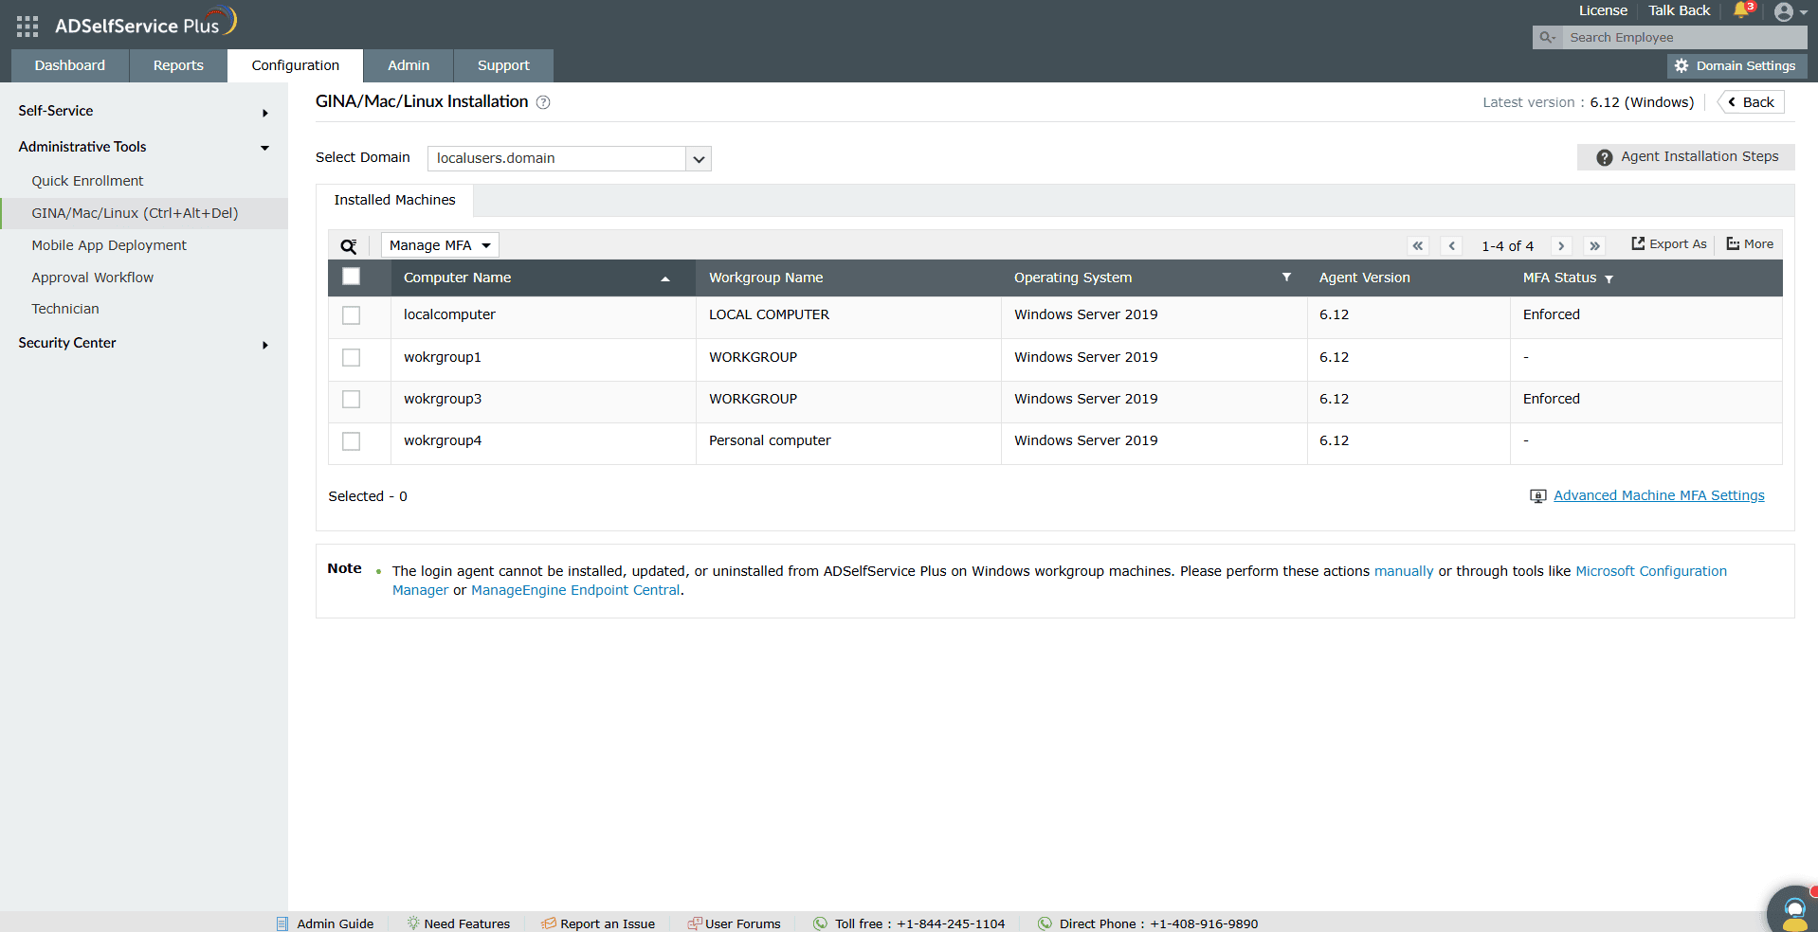Select the localcomputer row checkbox
This screenshot has height=932, width=1818.
click(352, 315)
